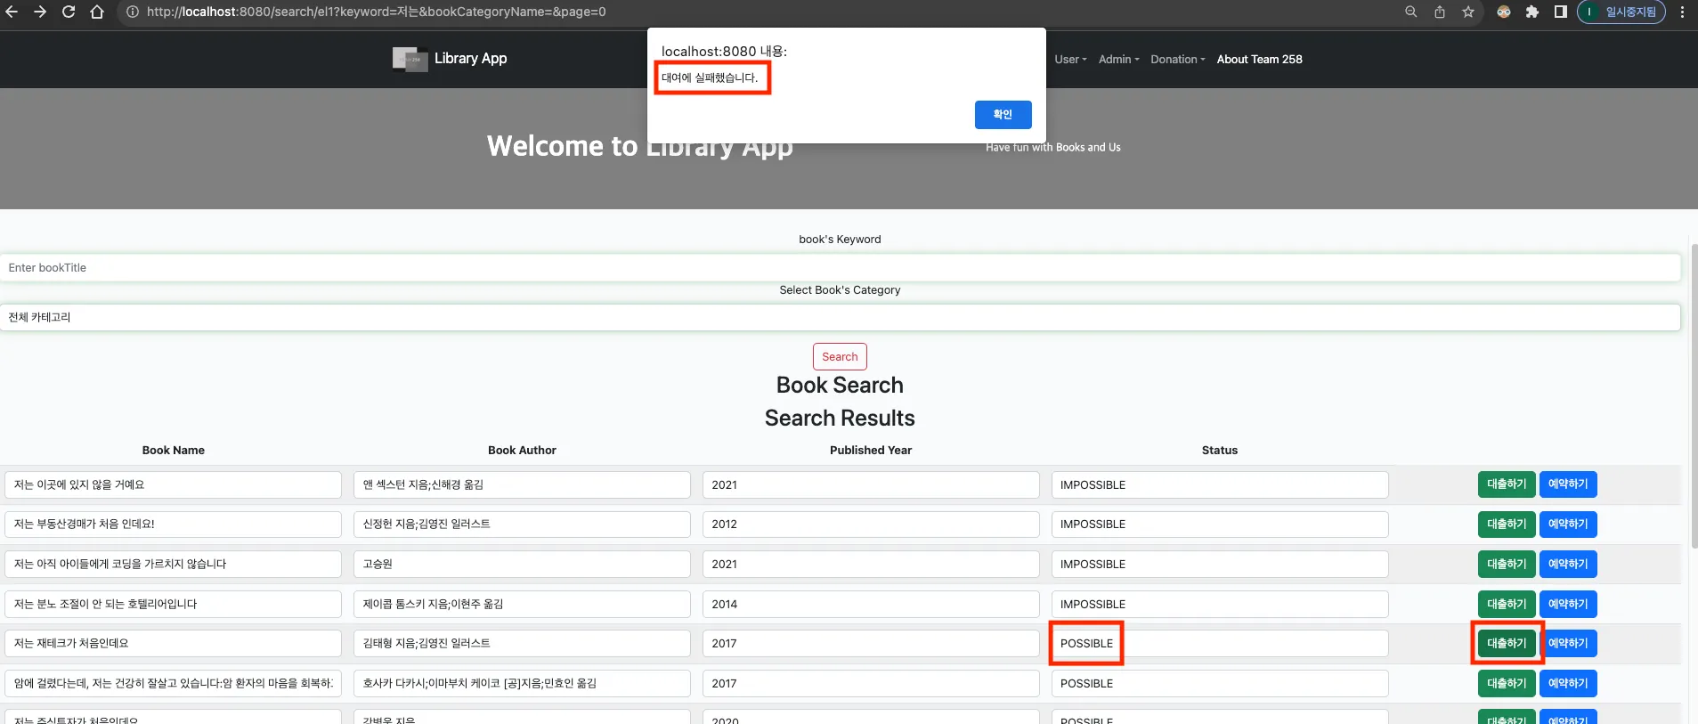Click the Search button
The height and width of the screenshot is (724, 1698).
[x=840, y=357]
